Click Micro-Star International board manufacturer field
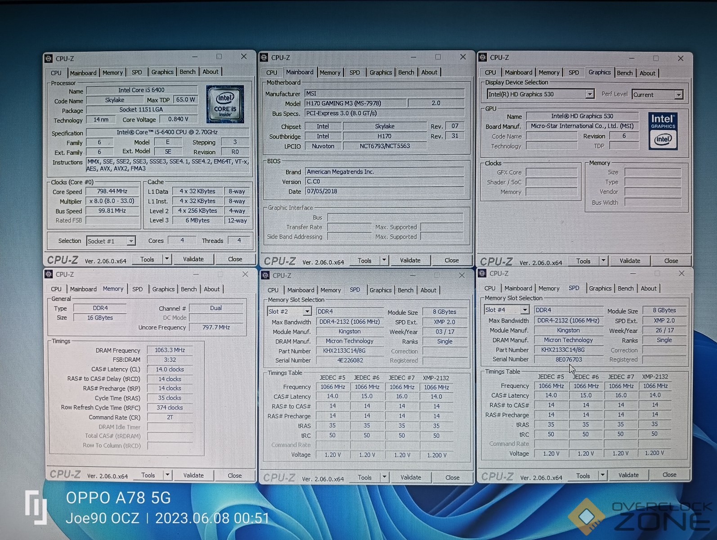This screenshot has width=717, height=540. click(582, 126)
